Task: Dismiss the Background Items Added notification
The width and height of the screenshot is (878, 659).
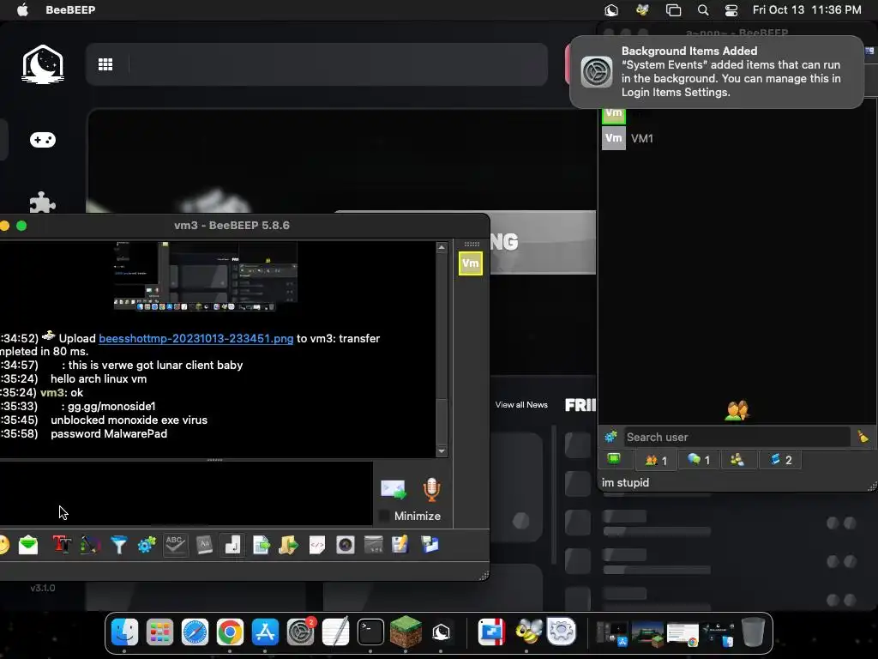Action: click(717, 72)
